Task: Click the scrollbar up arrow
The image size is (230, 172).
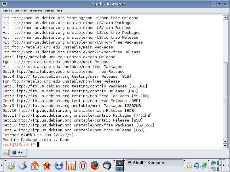Action: pos(225,17)
